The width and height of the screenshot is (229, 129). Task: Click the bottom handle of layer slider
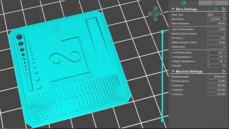tap(162, 120)
